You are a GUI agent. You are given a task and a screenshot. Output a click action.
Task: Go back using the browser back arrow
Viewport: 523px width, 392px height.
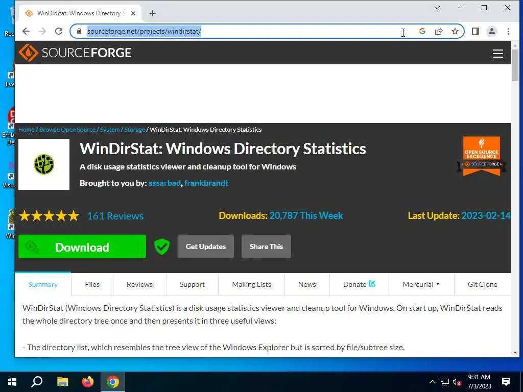(26, 31)
